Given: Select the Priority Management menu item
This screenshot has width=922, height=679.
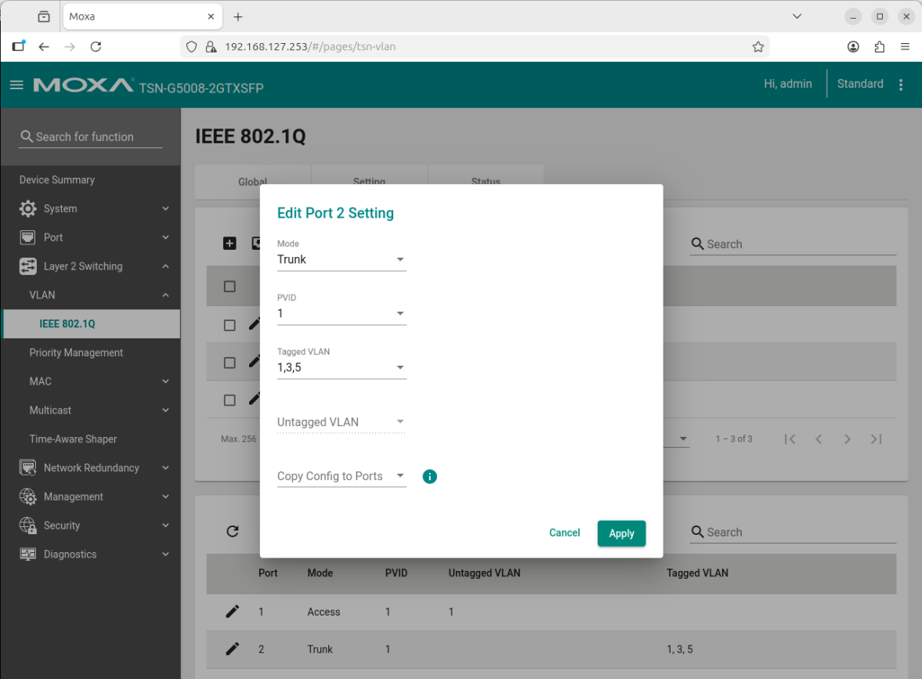Looking at the screenshot, I should tap(76, 352).
